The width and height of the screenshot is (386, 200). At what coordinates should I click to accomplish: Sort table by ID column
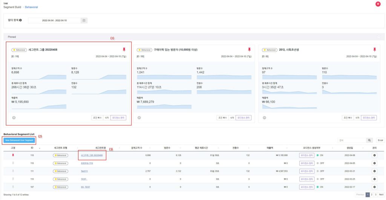(x=32, y=148)
